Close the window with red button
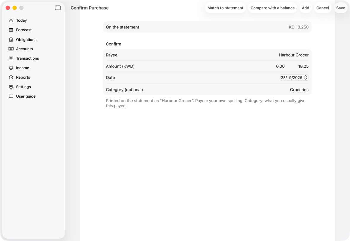 pos(8,8)
